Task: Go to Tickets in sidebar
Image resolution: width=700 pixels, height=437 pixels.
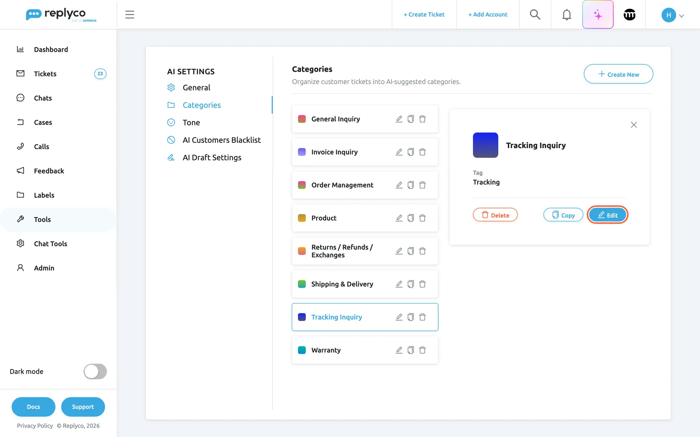Action: click(x=45, y=74)
